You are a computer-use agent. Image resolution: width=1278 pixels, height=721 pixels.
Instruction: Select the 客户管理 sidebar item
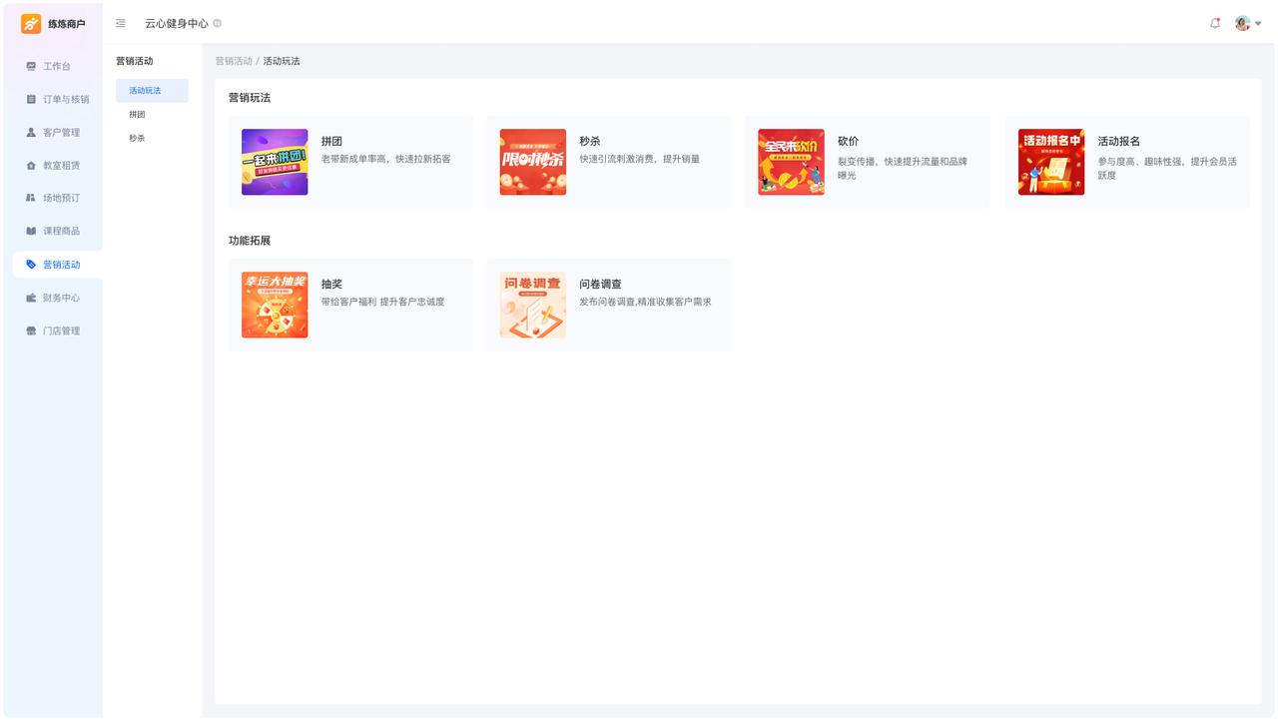click(x=61, y=132)
